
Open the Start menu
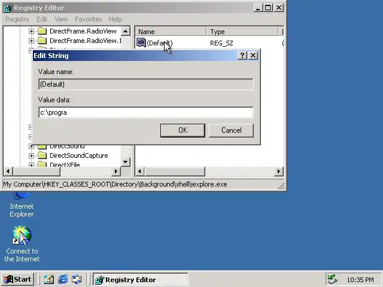coord(17,279)
